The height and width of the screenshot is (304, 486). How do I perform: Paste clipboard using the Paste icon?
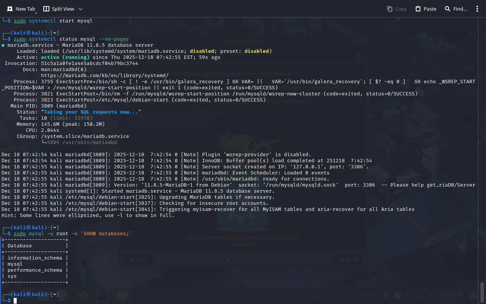pos(426,9)
